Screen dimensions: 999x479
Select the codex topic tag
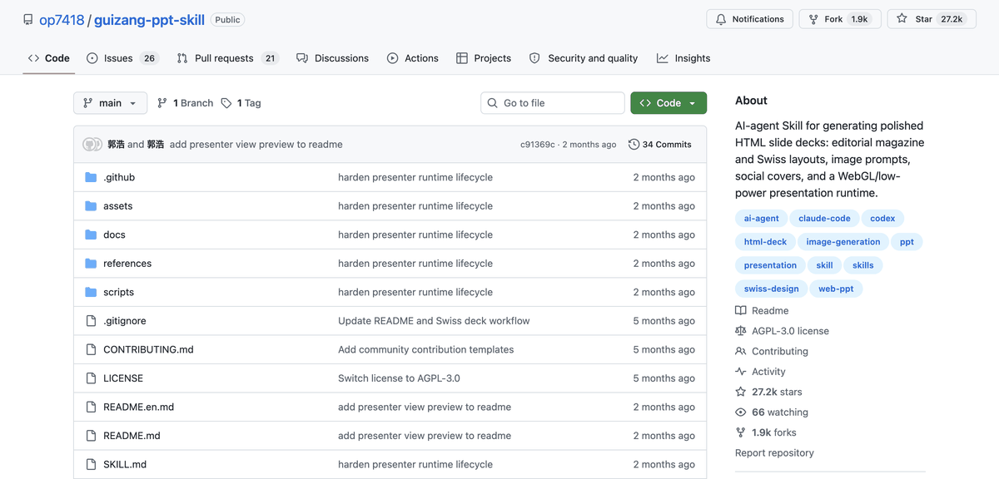[x=882, y=219]
